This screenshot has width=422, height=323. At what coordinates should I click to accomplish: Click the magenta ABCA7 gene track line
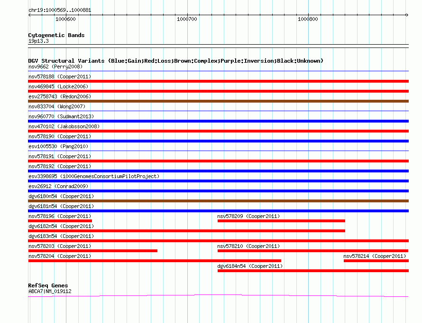(218, 295)
